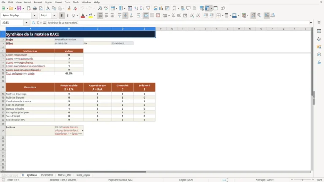Open the Freeze Rows and Columns dropdown

click(x=211, y=8)
